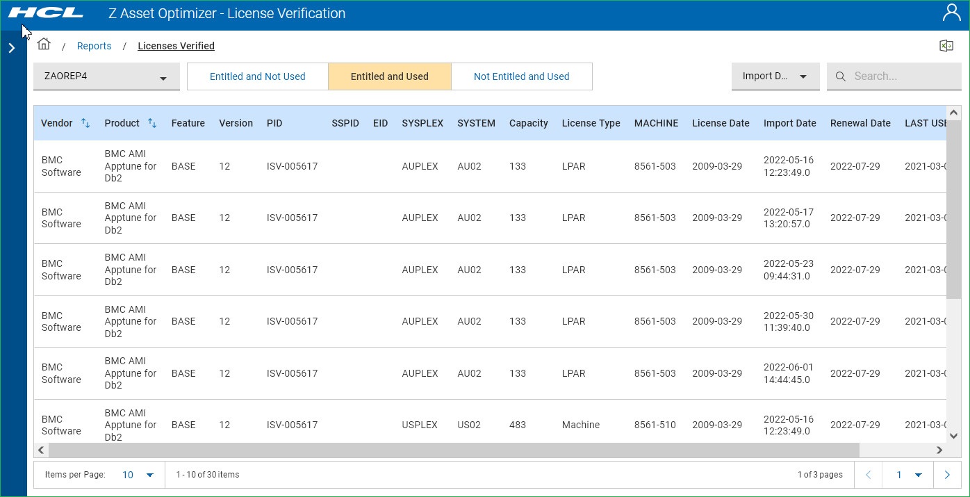Open the Import Date filter dropdown
Screen dimensions: 970x497
click(x=775, y=76)
